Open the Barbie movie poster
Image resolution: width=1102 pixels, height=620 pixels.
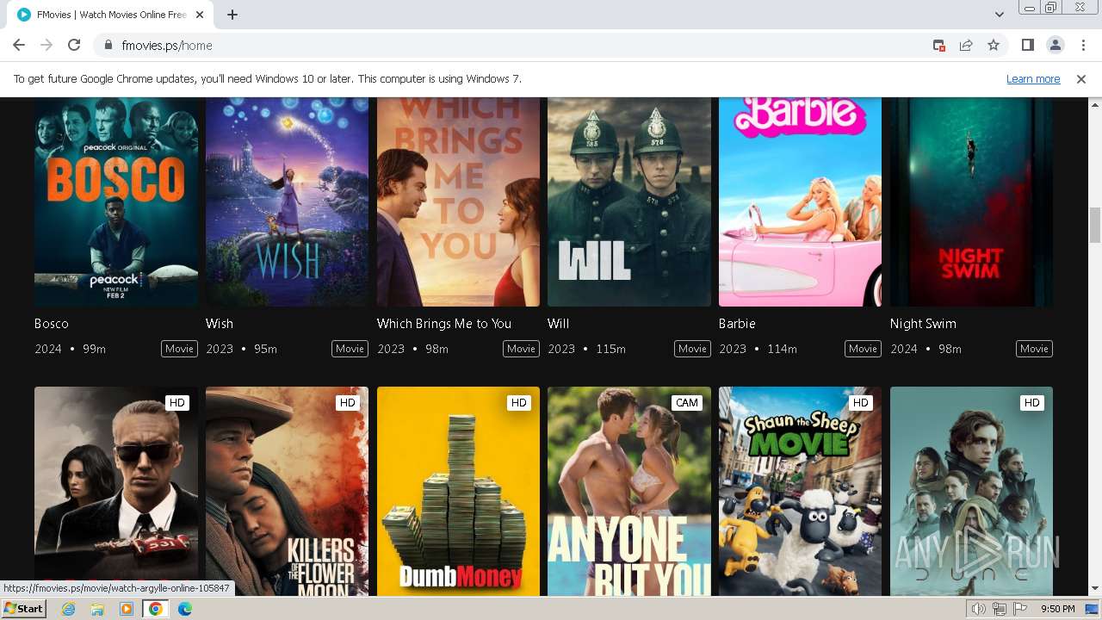click(x=800, y=201)
